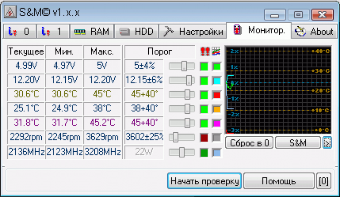Click the maximum 3629rpm value
Viewport: 340px width, 197px height.
point(102,137)
